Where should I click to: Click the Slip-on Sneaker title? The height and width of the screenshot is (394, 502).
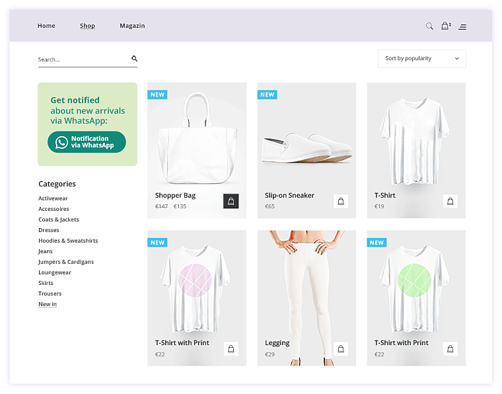click(289, 196)
